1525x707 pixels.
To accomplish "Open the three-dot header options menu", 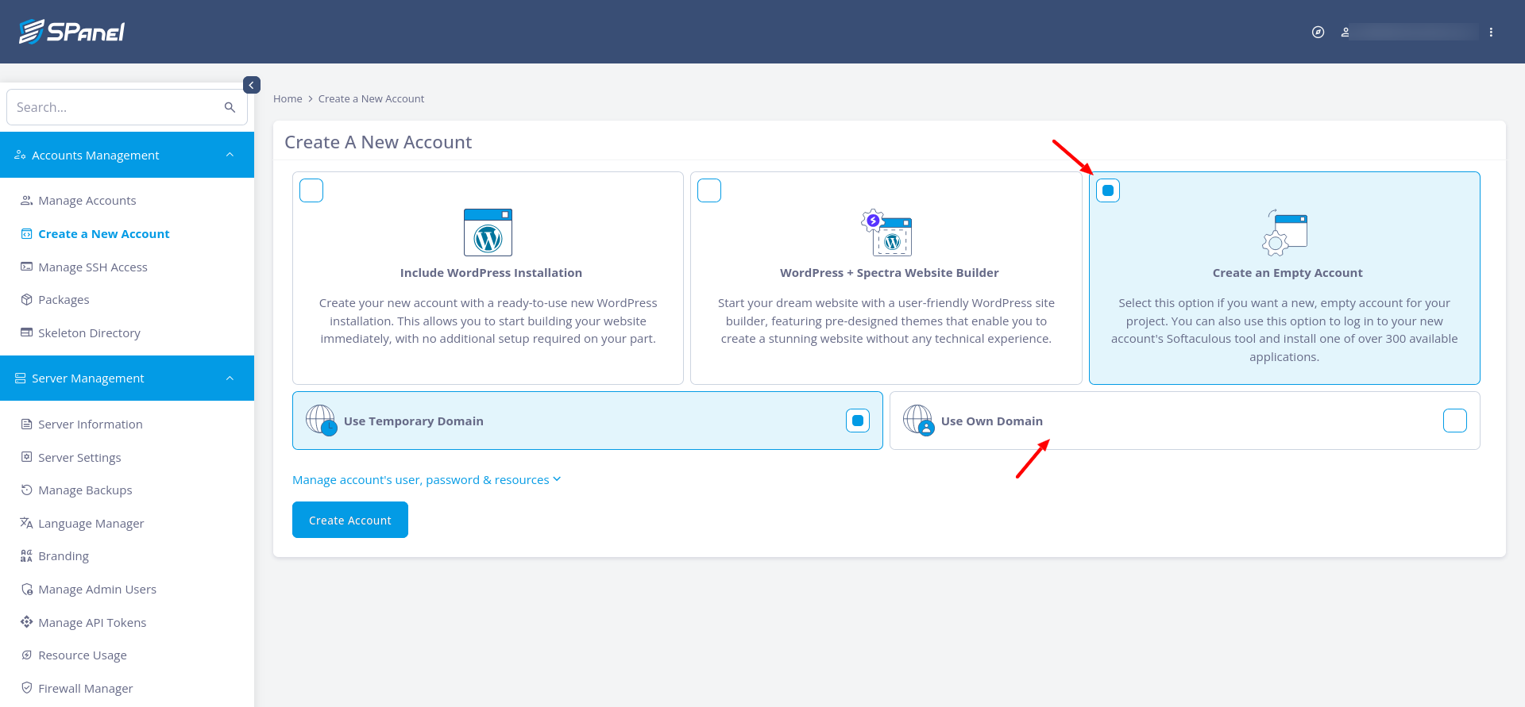I will [x=1491, y=33].
